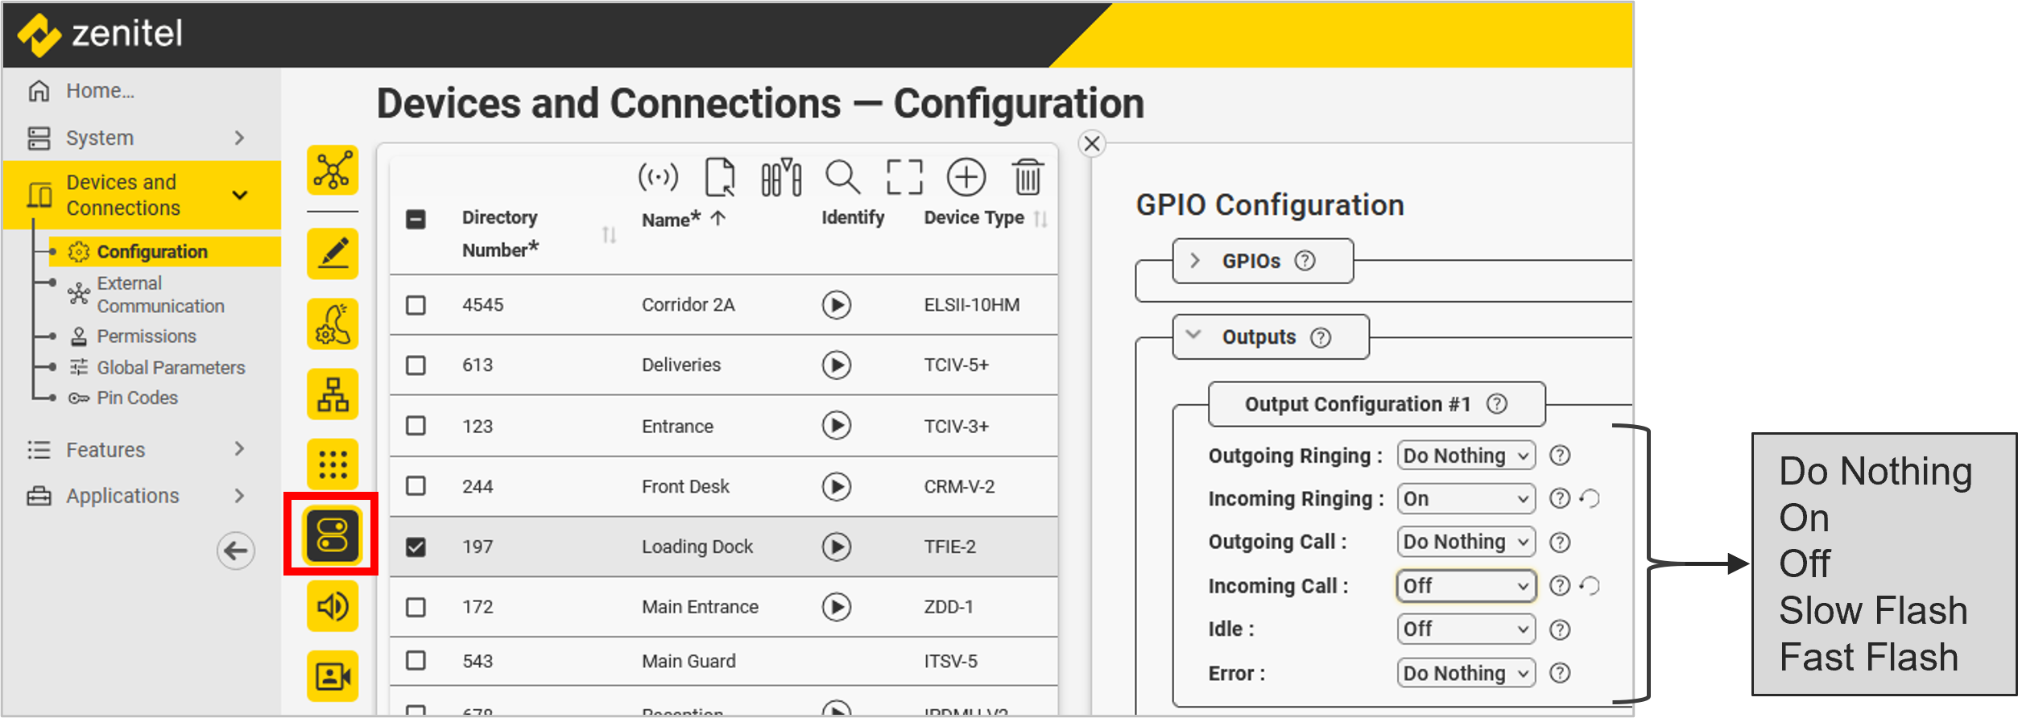
Task: Check the Deliveries row checkbox
Action: 416,365
